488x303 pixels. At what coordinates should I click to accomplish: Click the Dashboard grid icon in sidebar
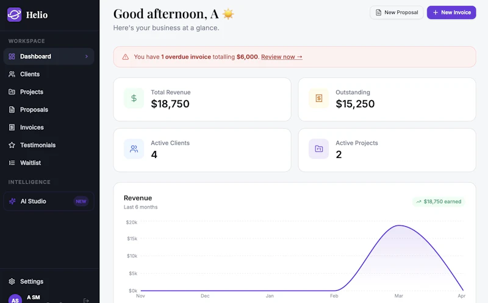point(12,56)
